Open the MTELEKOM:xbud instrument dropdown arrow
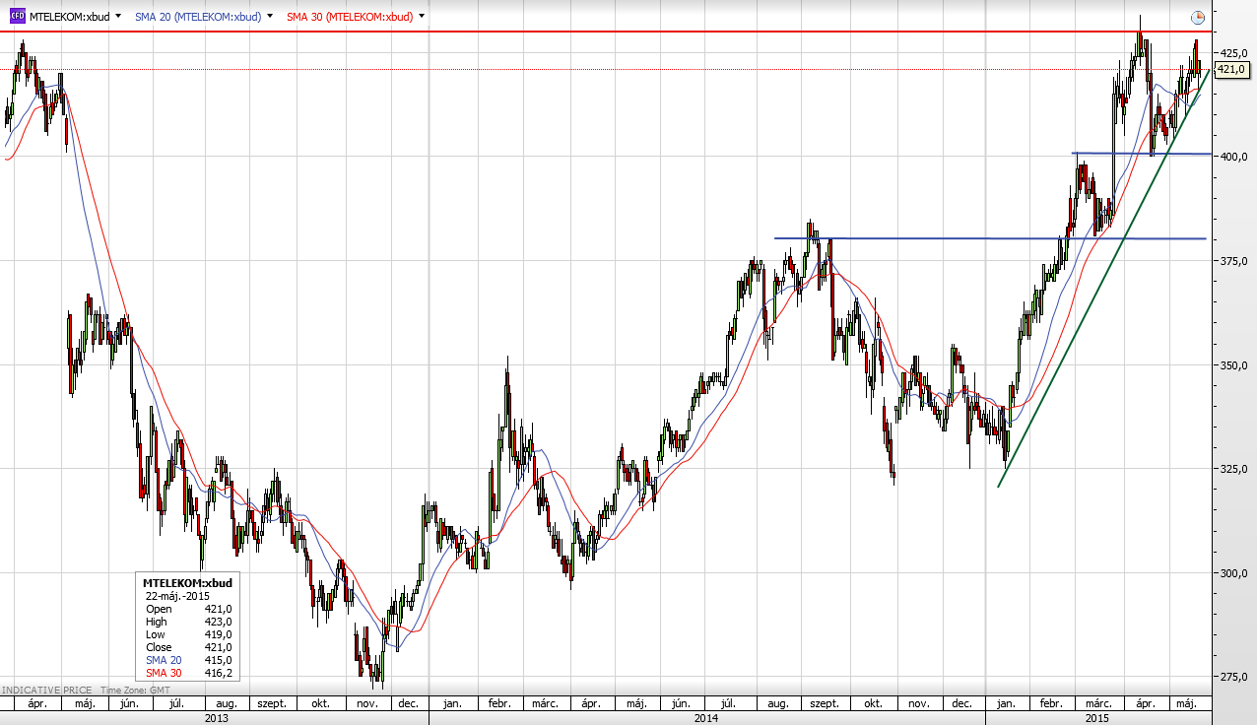Screen dimensions: 1257x725 119,17
